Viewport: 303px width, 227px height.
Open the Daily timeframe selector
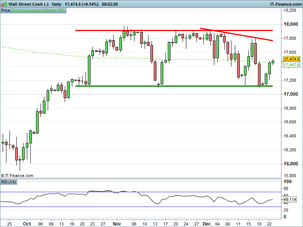pyautogui.click(x=56, y=4)
